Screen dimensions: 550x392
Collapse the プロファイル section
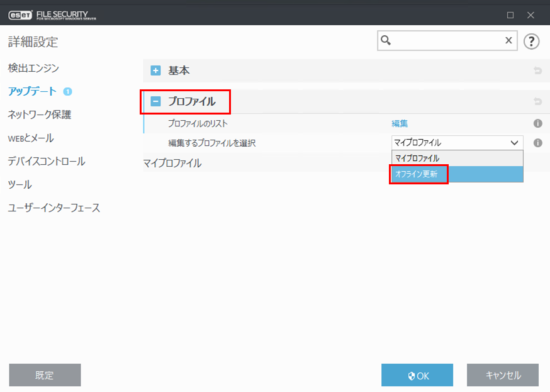(155, 101)
